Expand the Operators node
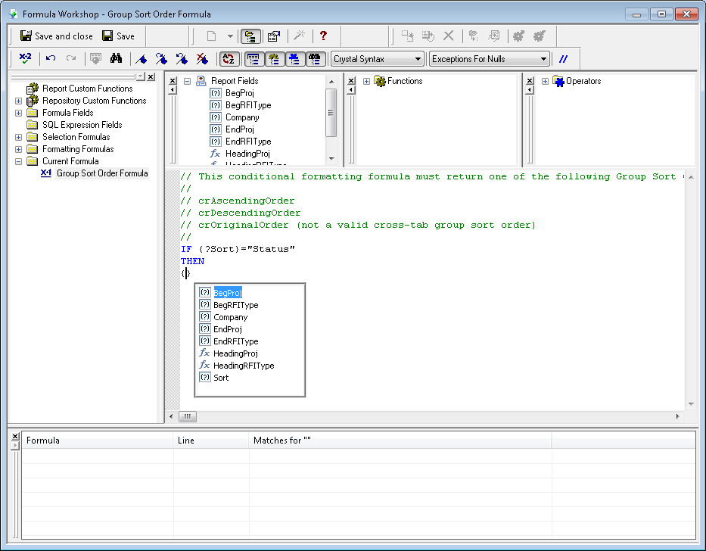The height and width of the screenshot is (551, 706). (545, 82)
